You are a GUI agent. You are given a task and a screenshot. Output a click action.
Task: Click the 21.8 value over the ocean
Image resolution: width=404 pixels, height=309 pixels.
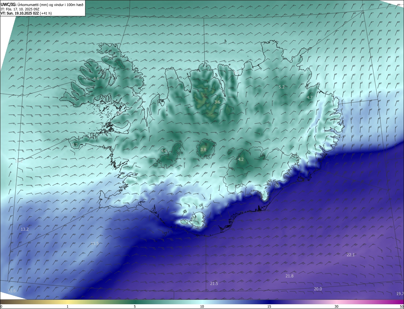tap(289, 276)
